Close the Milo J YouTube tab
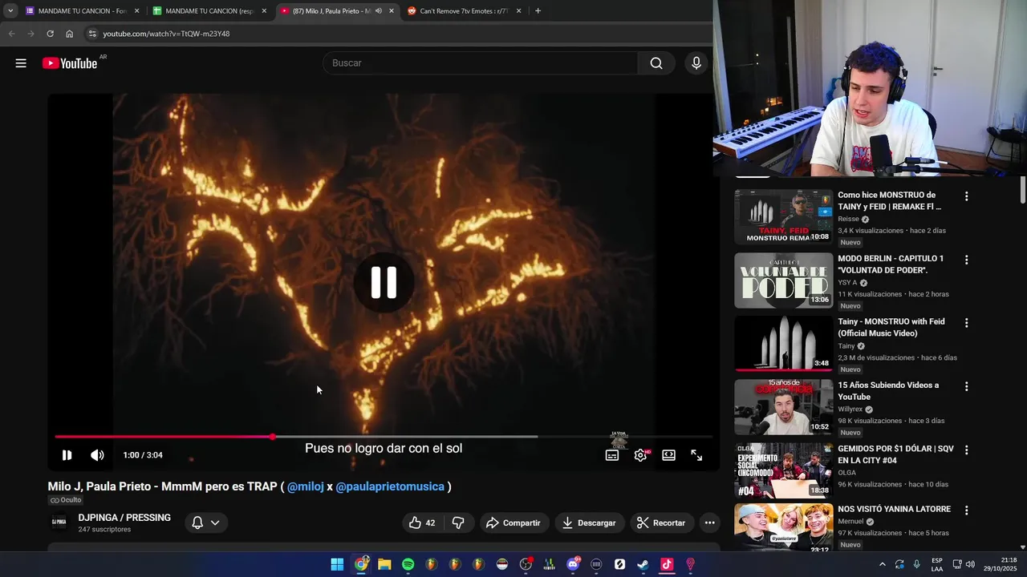Viewport: 1027px width, 577px height. [x=392, y=11]
